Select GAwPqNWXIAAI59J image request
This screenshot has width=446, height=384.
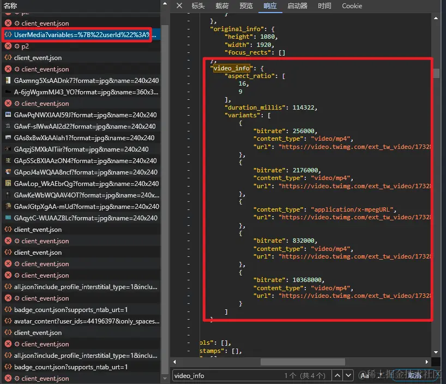81,115
